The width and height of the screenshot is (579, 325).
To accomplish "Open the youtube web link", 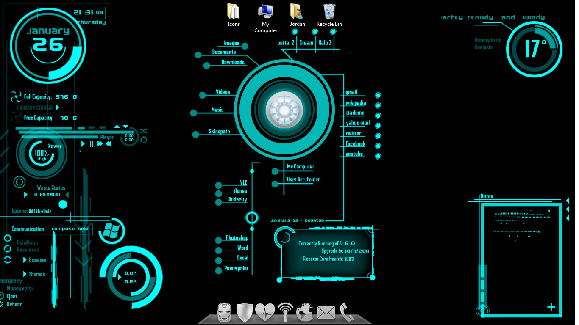I will click(x=354, y=154).
